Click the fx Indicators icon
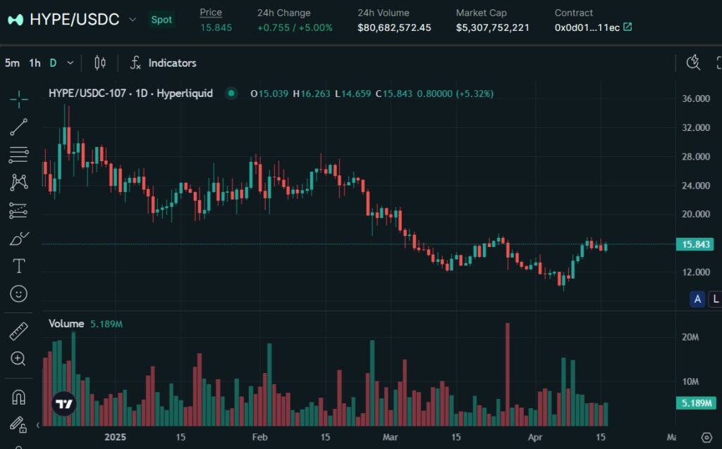Image resolution: width=722 pixels, height=449 pixels. point(135,63)
